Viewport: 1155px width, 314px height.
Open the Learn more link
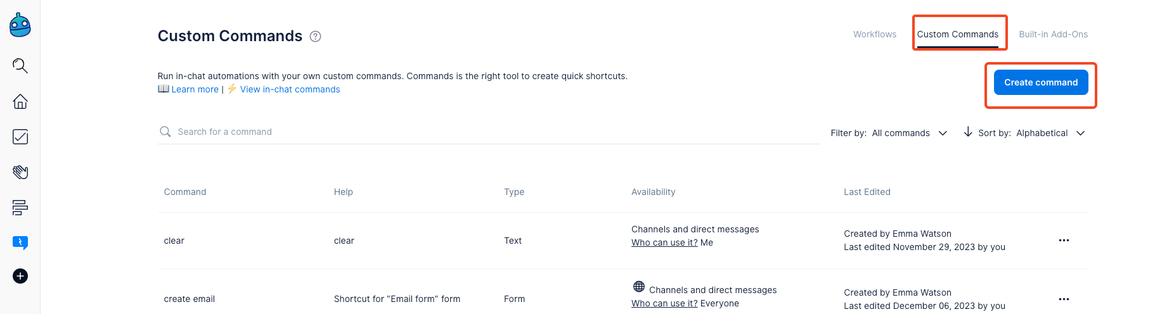195,89
